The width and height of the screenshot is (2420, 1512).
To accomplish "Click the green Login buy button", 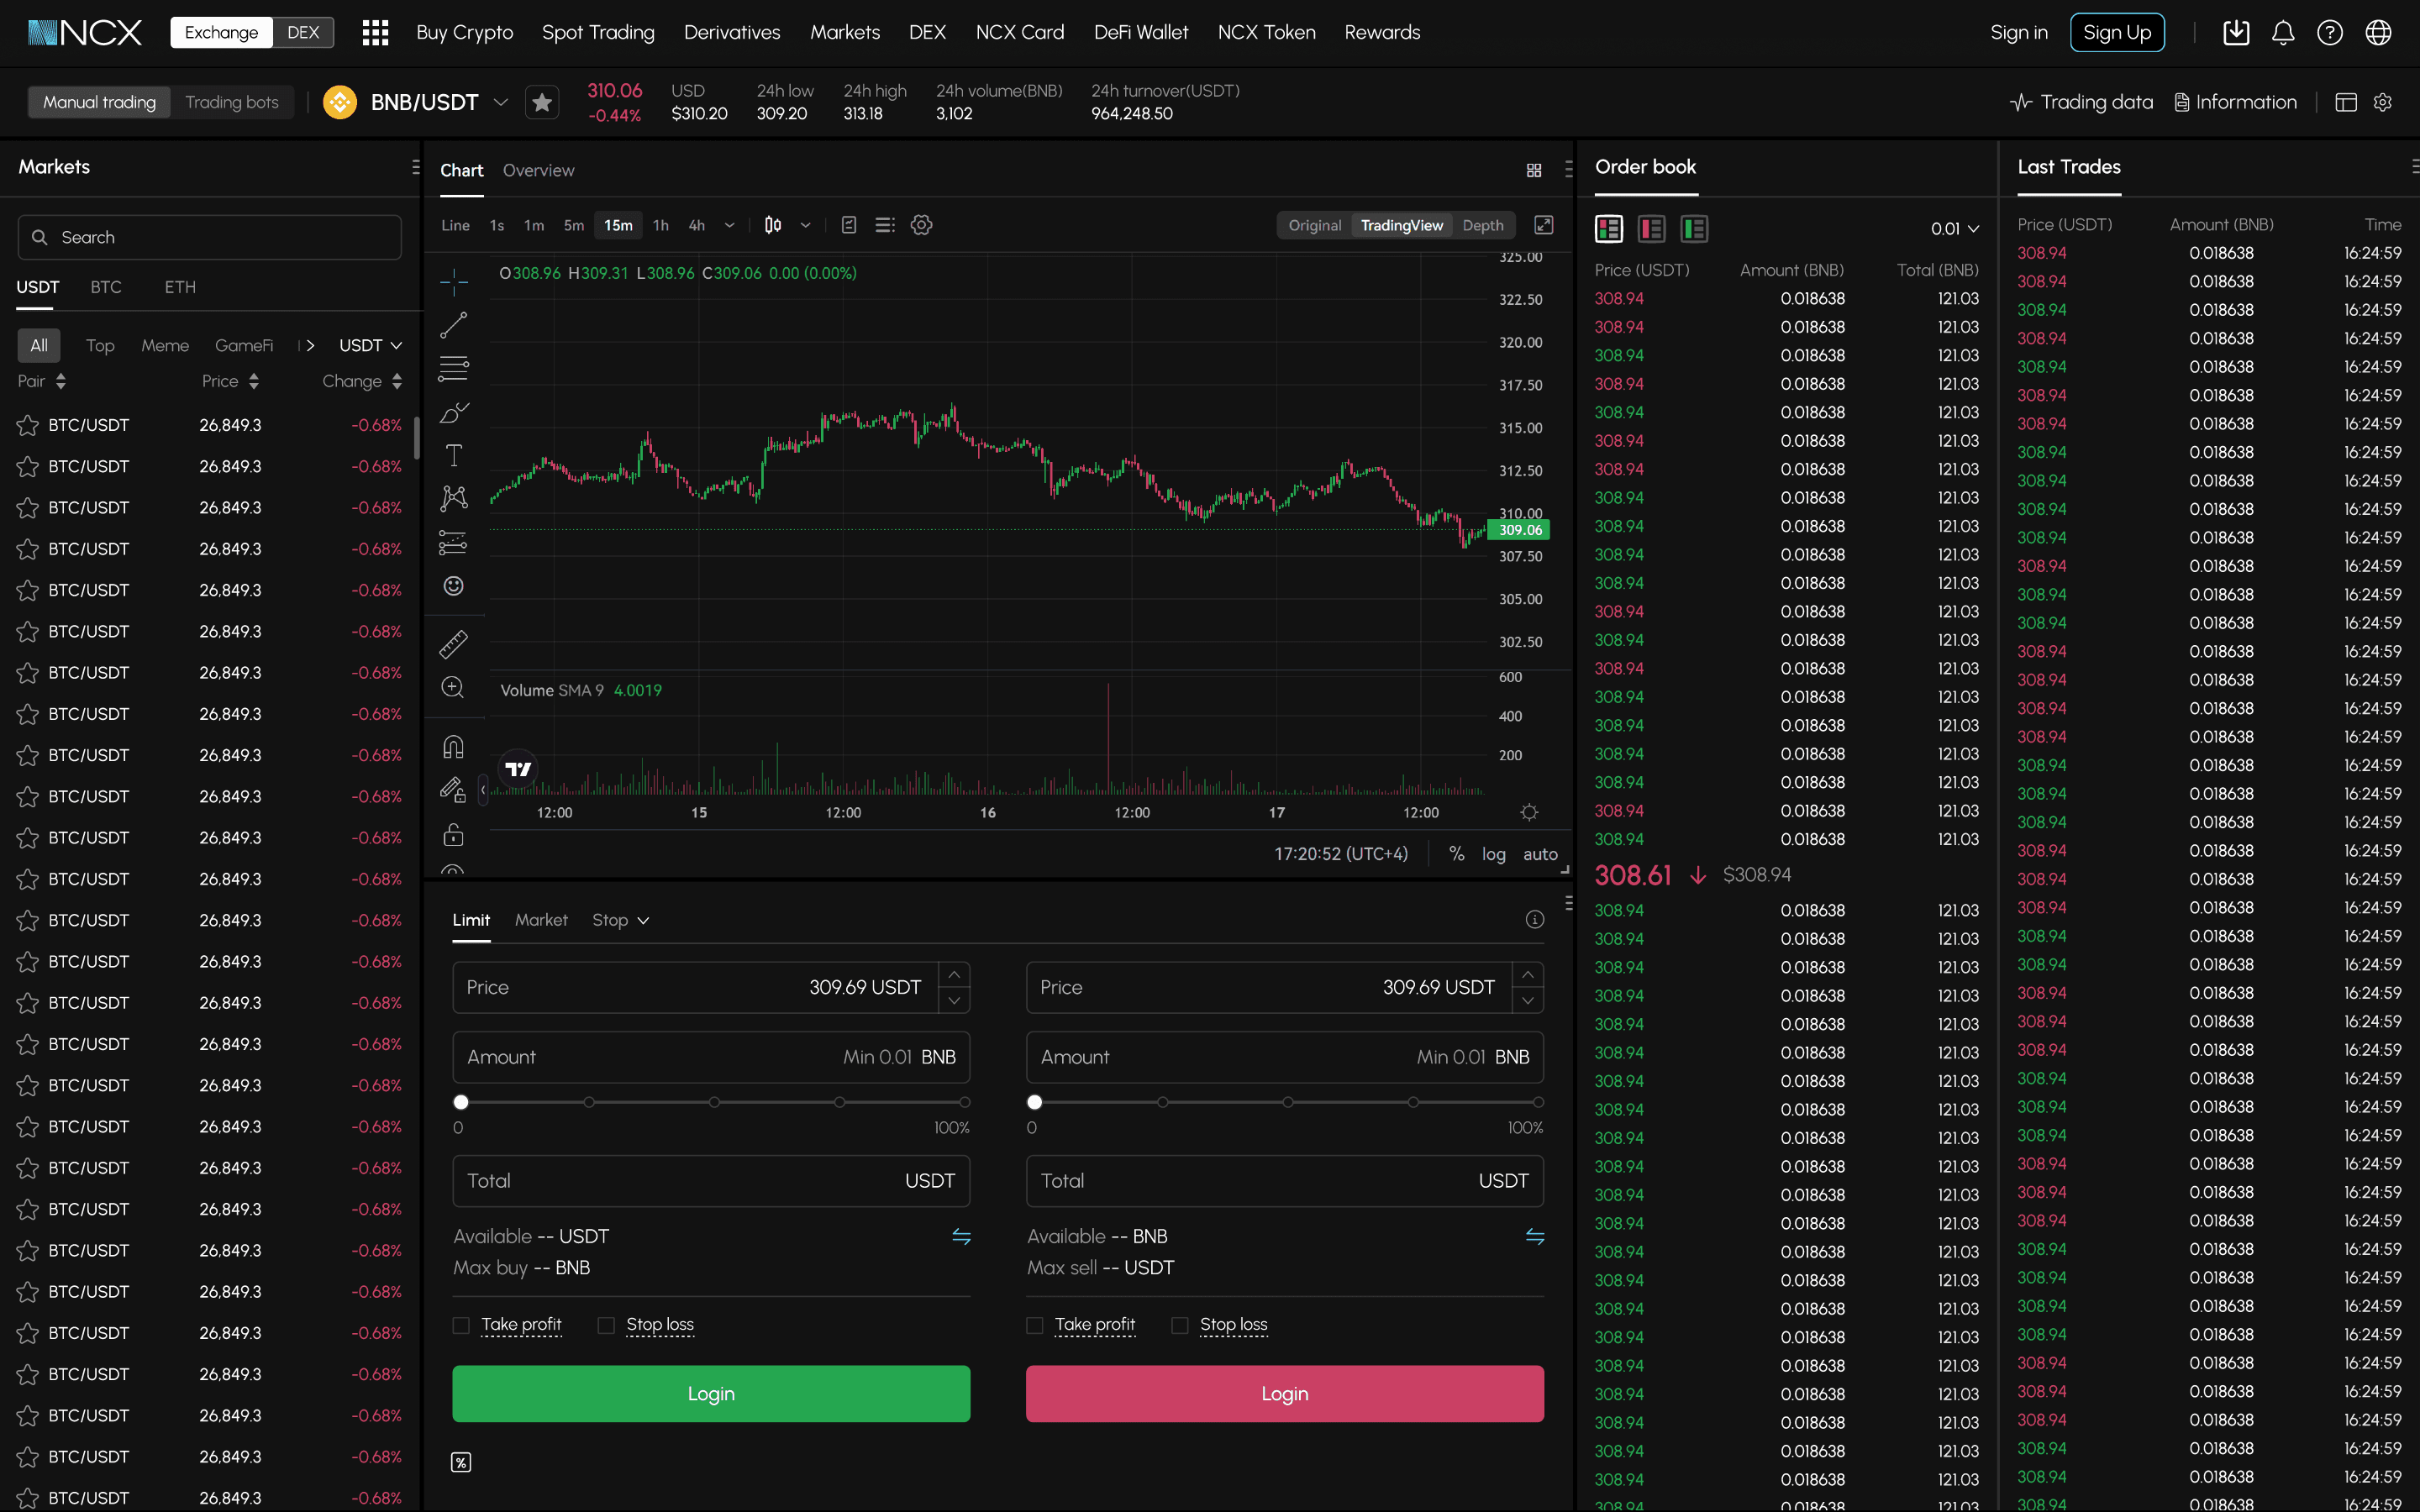I will pyautogui.click(x=711, y=1393).
